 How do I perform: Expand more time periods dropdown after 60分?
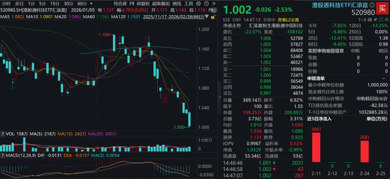click(91, 4)
